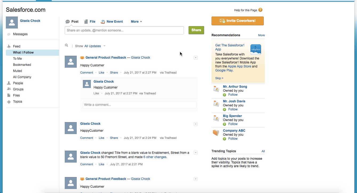Open the Help for this Page question icon

(260, 10)
